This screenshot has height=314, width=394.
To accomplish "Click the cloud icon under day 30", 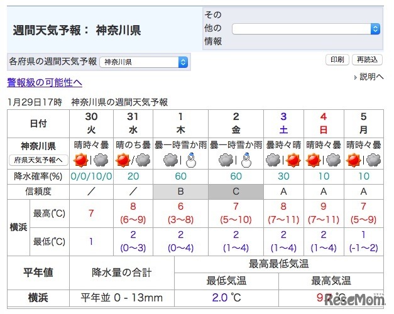I will click(101, 160).
